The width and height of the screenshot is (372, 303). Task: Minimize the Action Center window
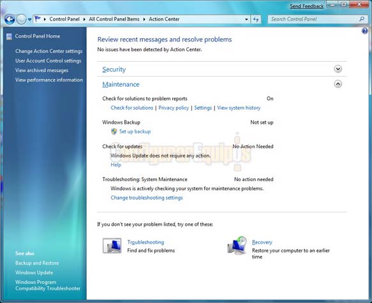(332, 4)
